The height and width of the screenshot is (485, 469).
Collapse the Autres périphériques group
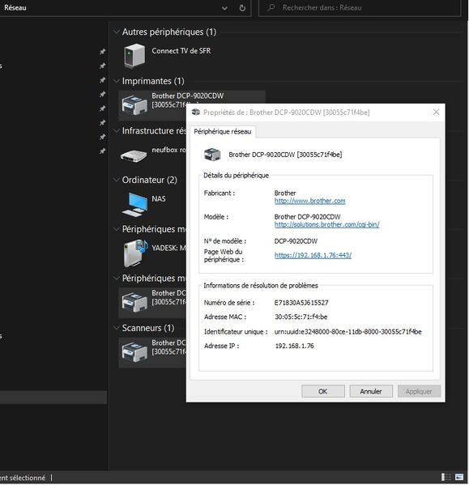pos(117,32)
